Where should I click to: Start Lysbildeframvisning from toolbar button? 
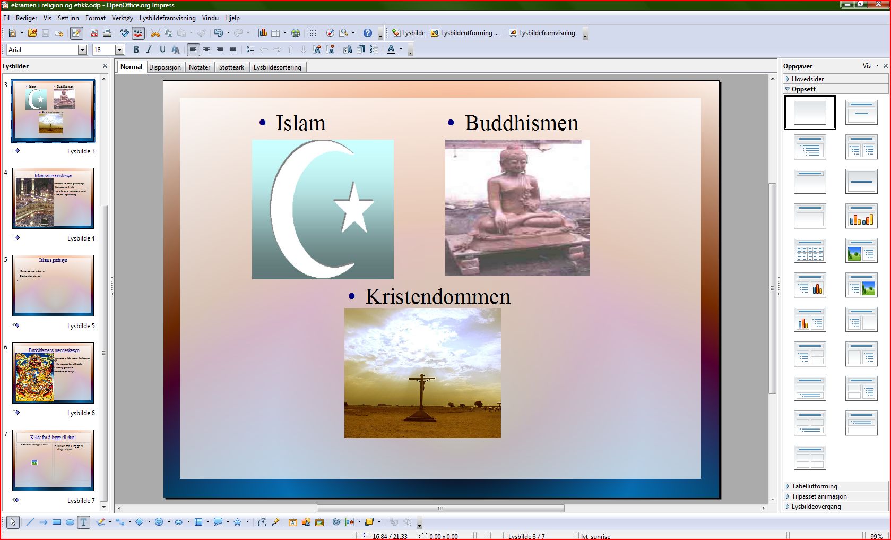point(542,33)
